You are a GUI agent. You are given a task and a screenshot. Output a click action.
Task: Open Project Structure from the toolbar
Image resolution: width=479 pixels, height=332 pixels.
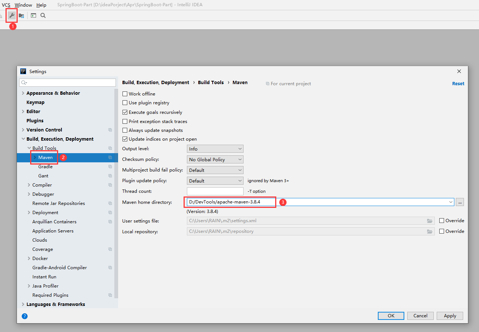point(22,15)
